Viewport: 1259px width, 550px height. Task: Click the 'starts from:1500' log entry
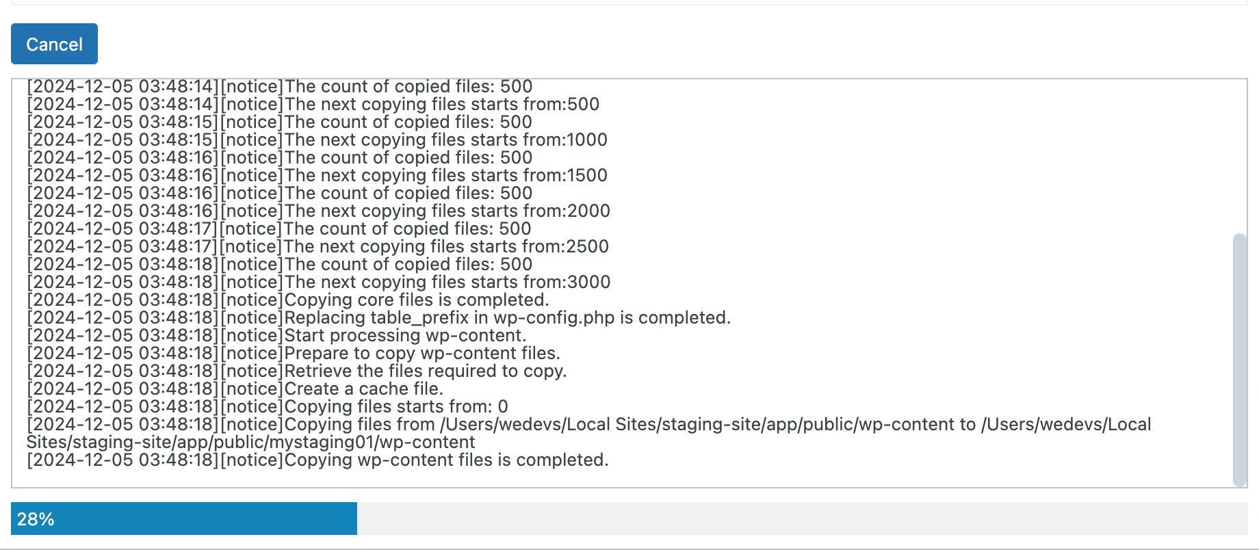coord(317,175)
